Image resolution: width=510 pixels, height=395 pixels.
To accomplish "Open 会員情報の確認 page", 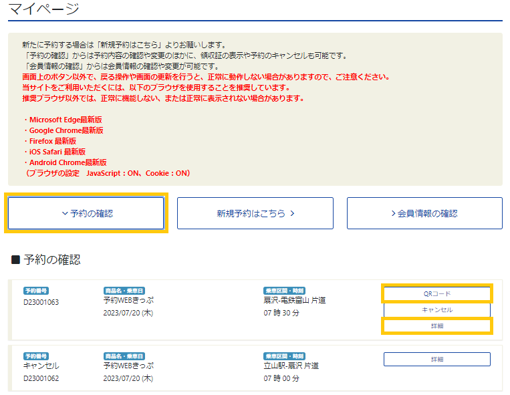I will (x=424, y=213).
